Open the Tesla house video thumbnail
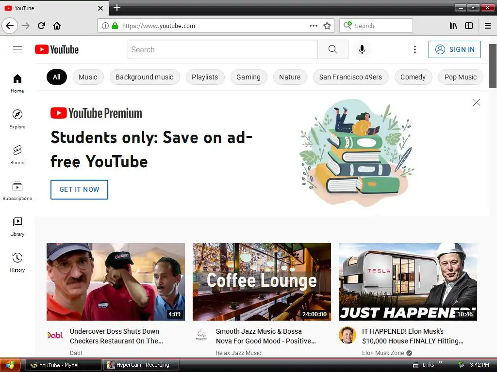497x372 pixels. tap(408, 282)
